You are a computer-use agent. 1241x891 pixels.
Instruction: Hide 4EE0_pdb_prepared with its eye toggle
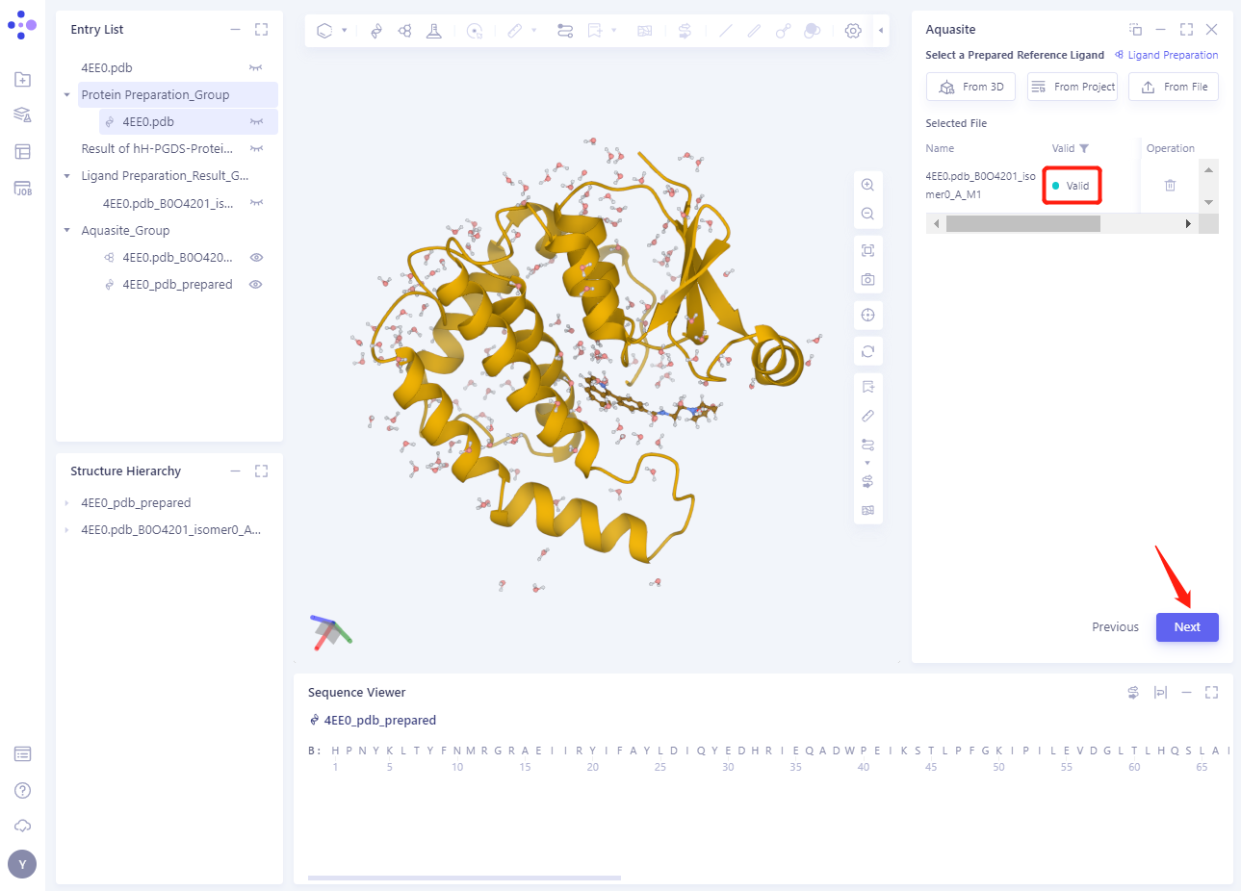pos(256,284)
